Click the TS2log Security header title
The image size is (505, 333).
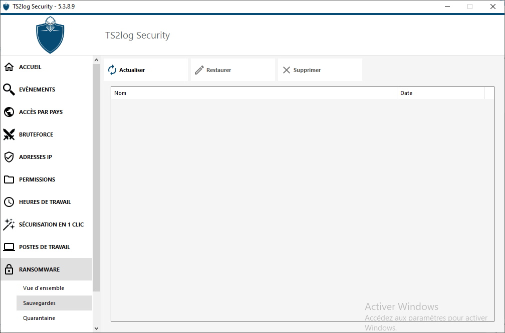point(137,35)
